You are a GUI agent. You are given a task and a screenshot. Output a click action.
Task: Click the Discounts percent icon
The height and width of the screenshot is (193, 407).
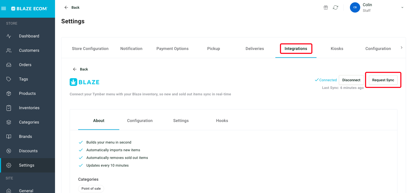[x=9, y=151]
